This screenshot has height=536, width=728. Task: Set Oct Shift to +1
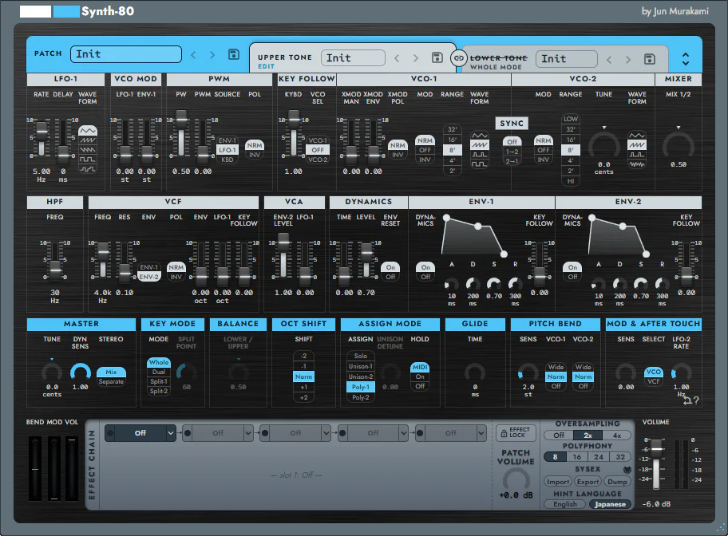(x=303, y=387)
